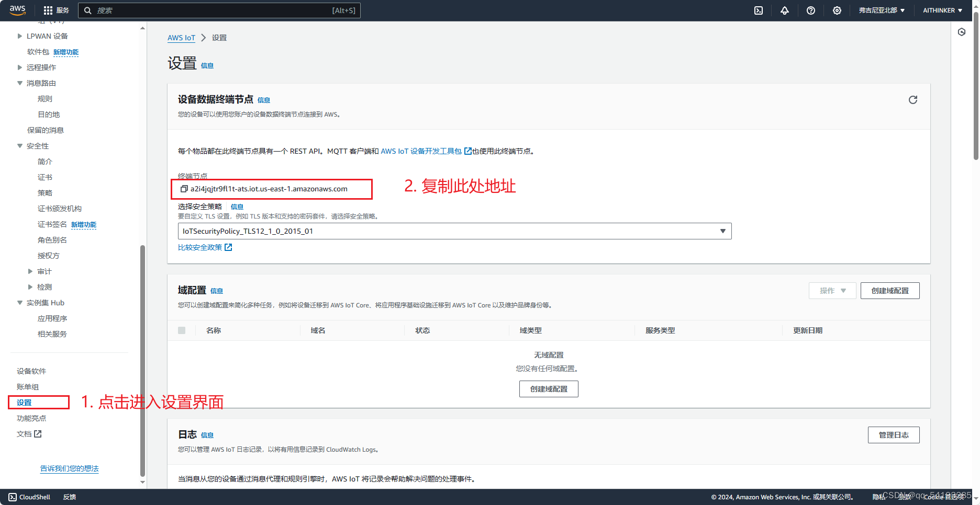Click the external link icon after SDK link

(468, 151)
